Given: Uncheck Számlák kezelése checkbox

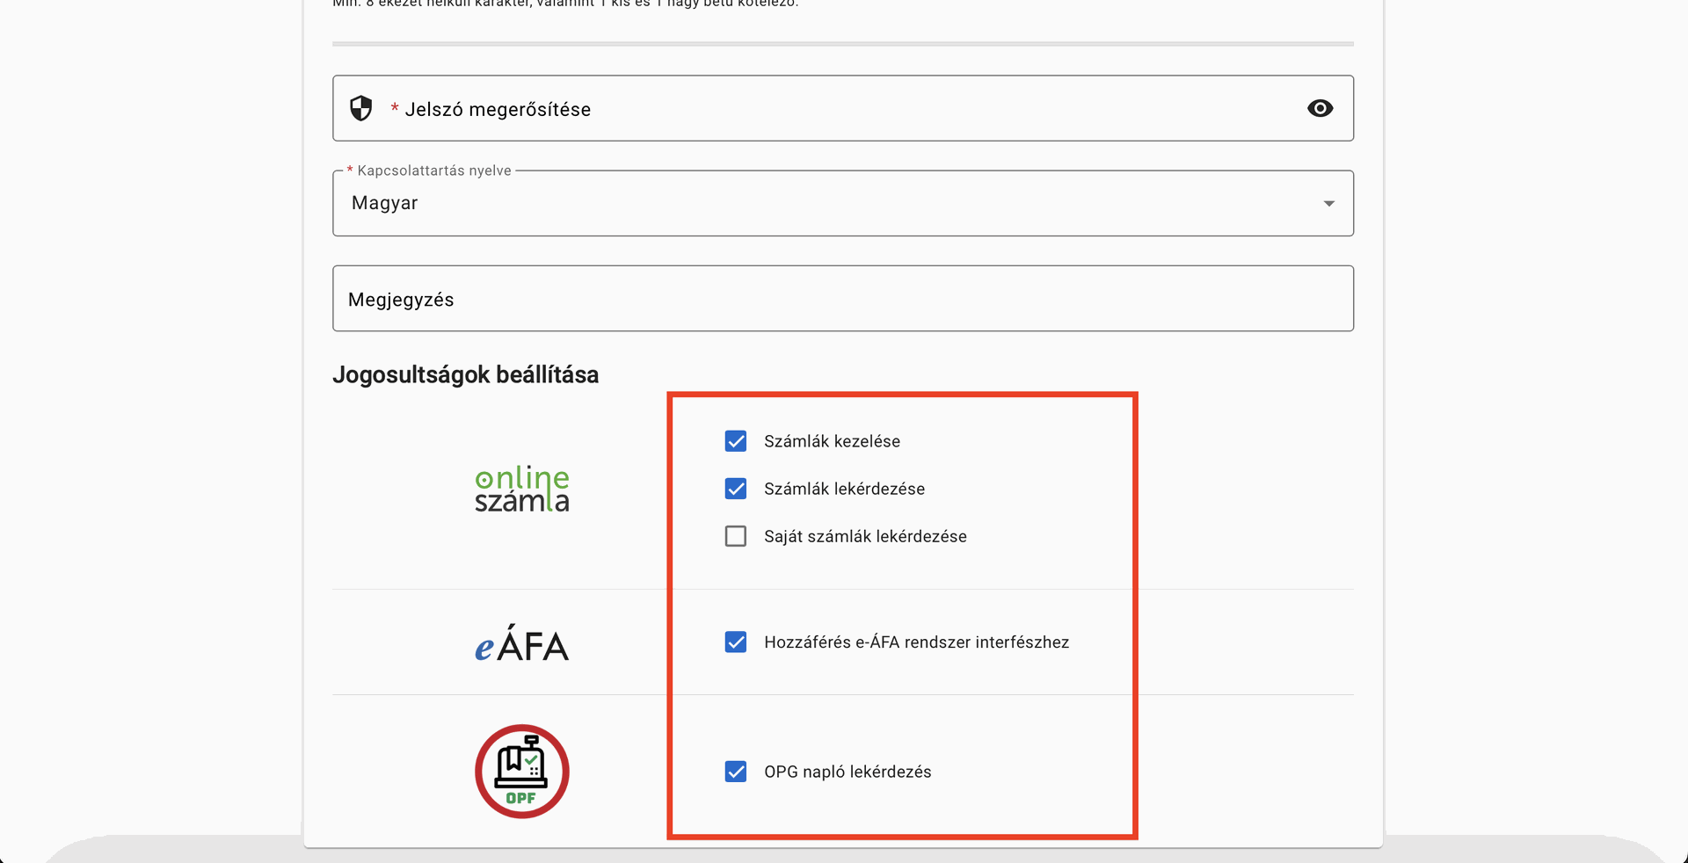Looking at the screenshot, I should pyautogui.click(x=736, y=441).
